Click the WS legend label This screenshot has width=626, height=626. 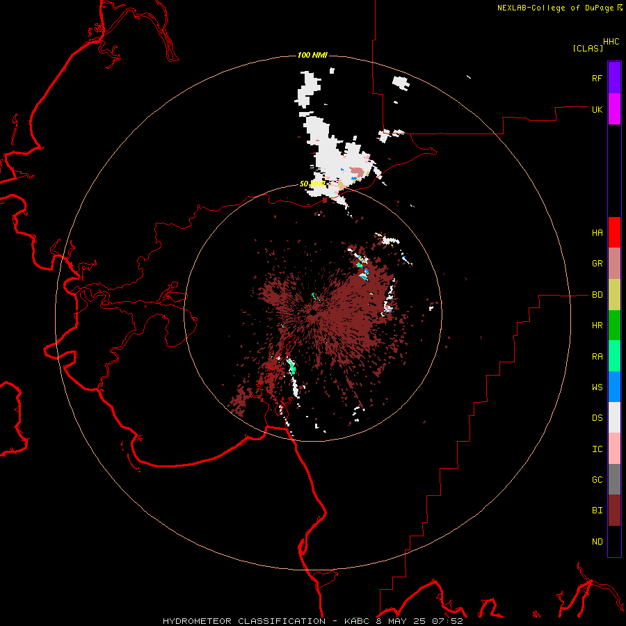pos(597,387)
